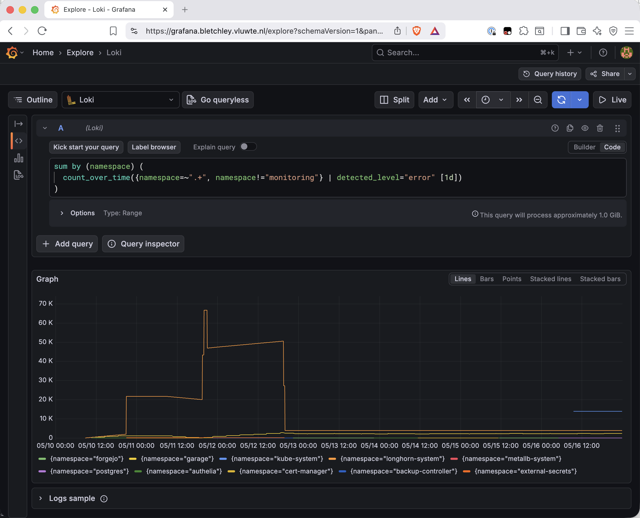The image size is (640, 518).
Task: Click the Outline button
Action: pyautogui.click(x=33, y=100)
